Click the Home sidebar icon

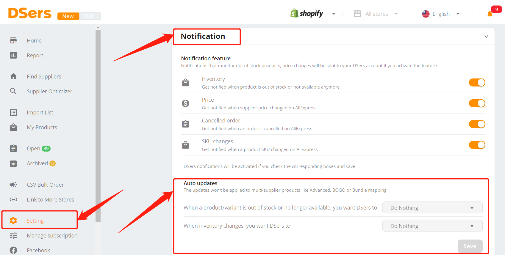click(13, 40)
